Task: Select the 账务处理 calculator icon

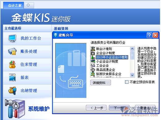Action: click(x=12, y=51)
